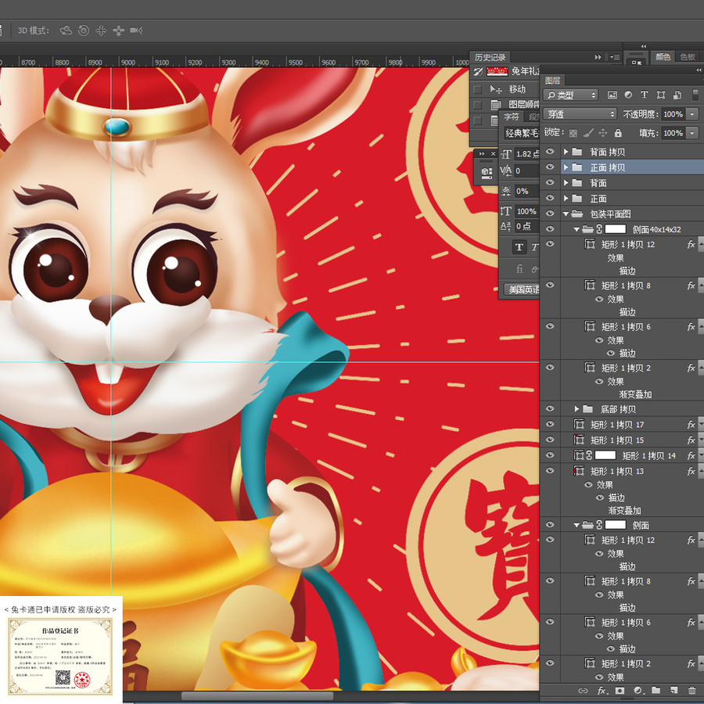Create a new group folder icon
704x704 pixels.
656,691
